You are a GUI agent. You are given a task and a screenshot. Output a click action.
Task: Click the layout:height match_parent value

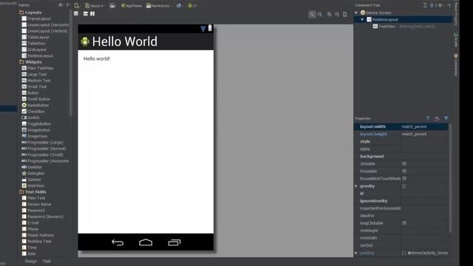[x=414, y=134]
